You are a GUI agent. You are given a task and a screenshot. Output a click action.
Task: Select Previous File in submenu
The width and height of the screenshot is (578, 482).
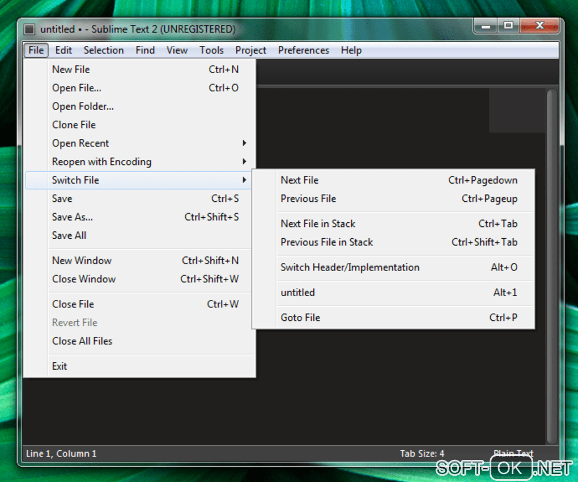point(393,198)
